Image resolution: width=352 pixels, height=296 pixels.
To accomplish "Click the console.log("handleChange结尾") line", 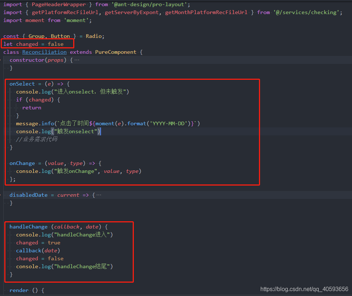I will (x=65, y=266).
